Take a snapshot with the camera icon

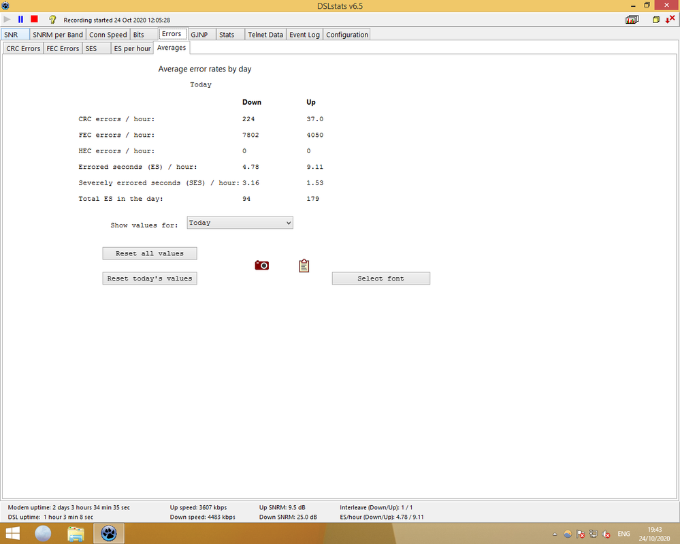coord(261,266)
